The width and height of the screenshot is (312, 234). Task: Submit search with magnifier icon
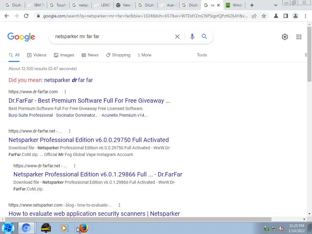coord(204,37)
